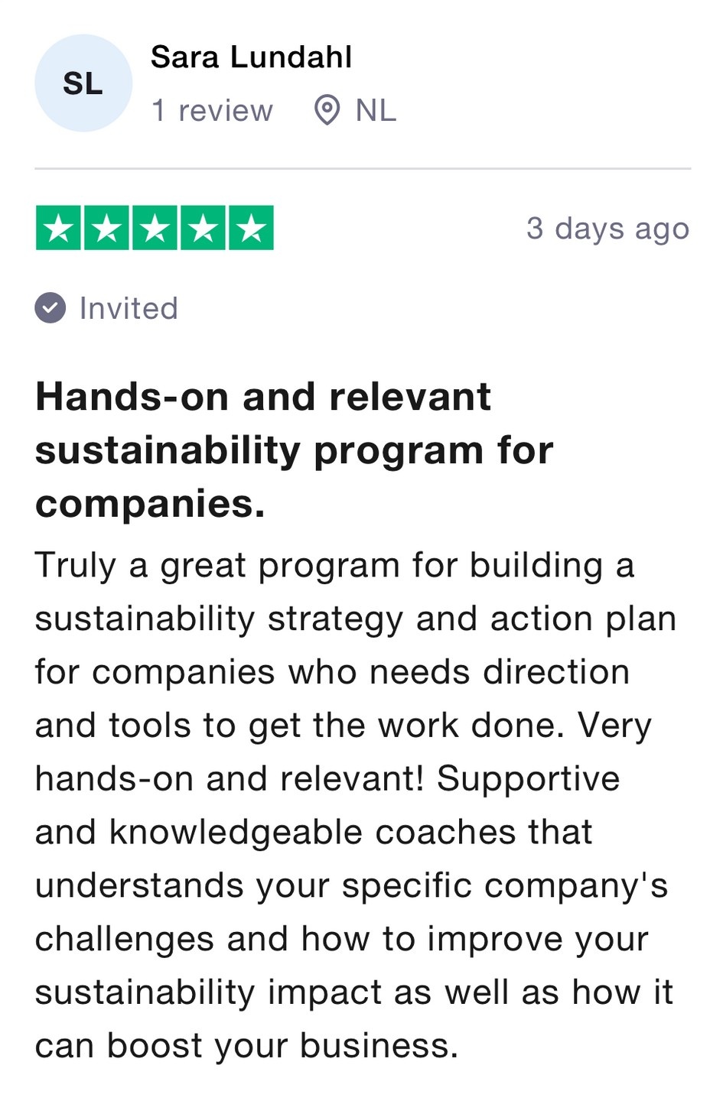Screen dimensions: 723x1101
Task: Click the fifth green star
Action: [252, 228]
